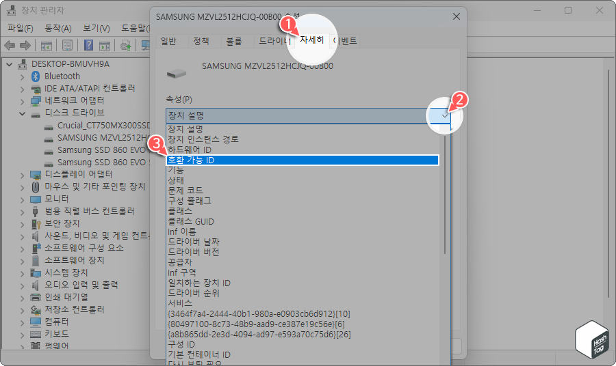Collapse the DESKTOP-BMUVH9A root node

10,64
